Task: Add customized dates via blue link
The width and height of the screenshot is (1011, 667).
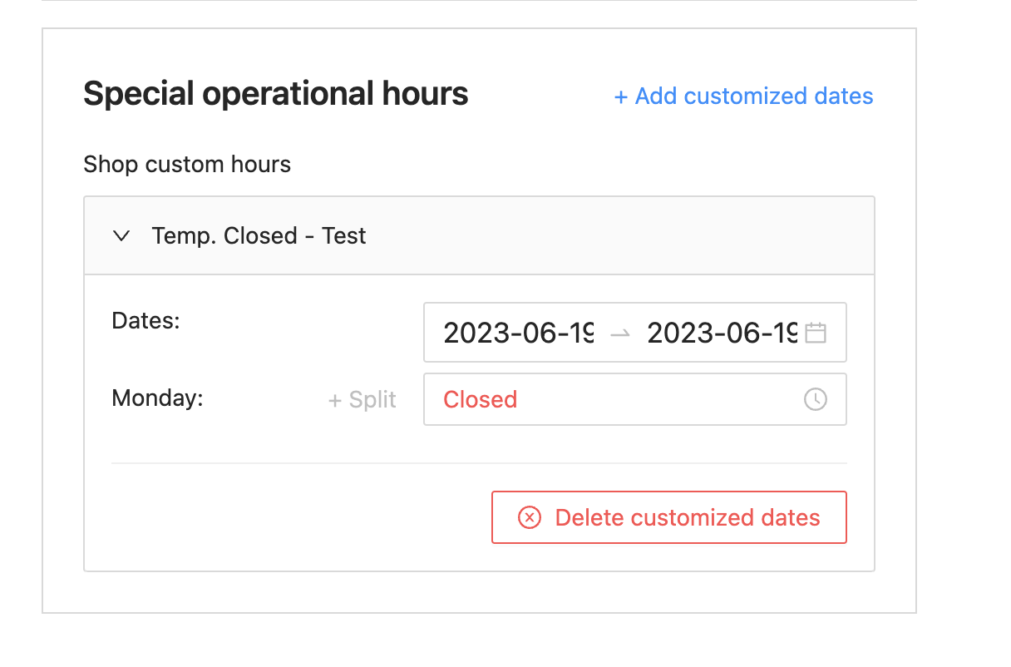Action: [743, 96]
